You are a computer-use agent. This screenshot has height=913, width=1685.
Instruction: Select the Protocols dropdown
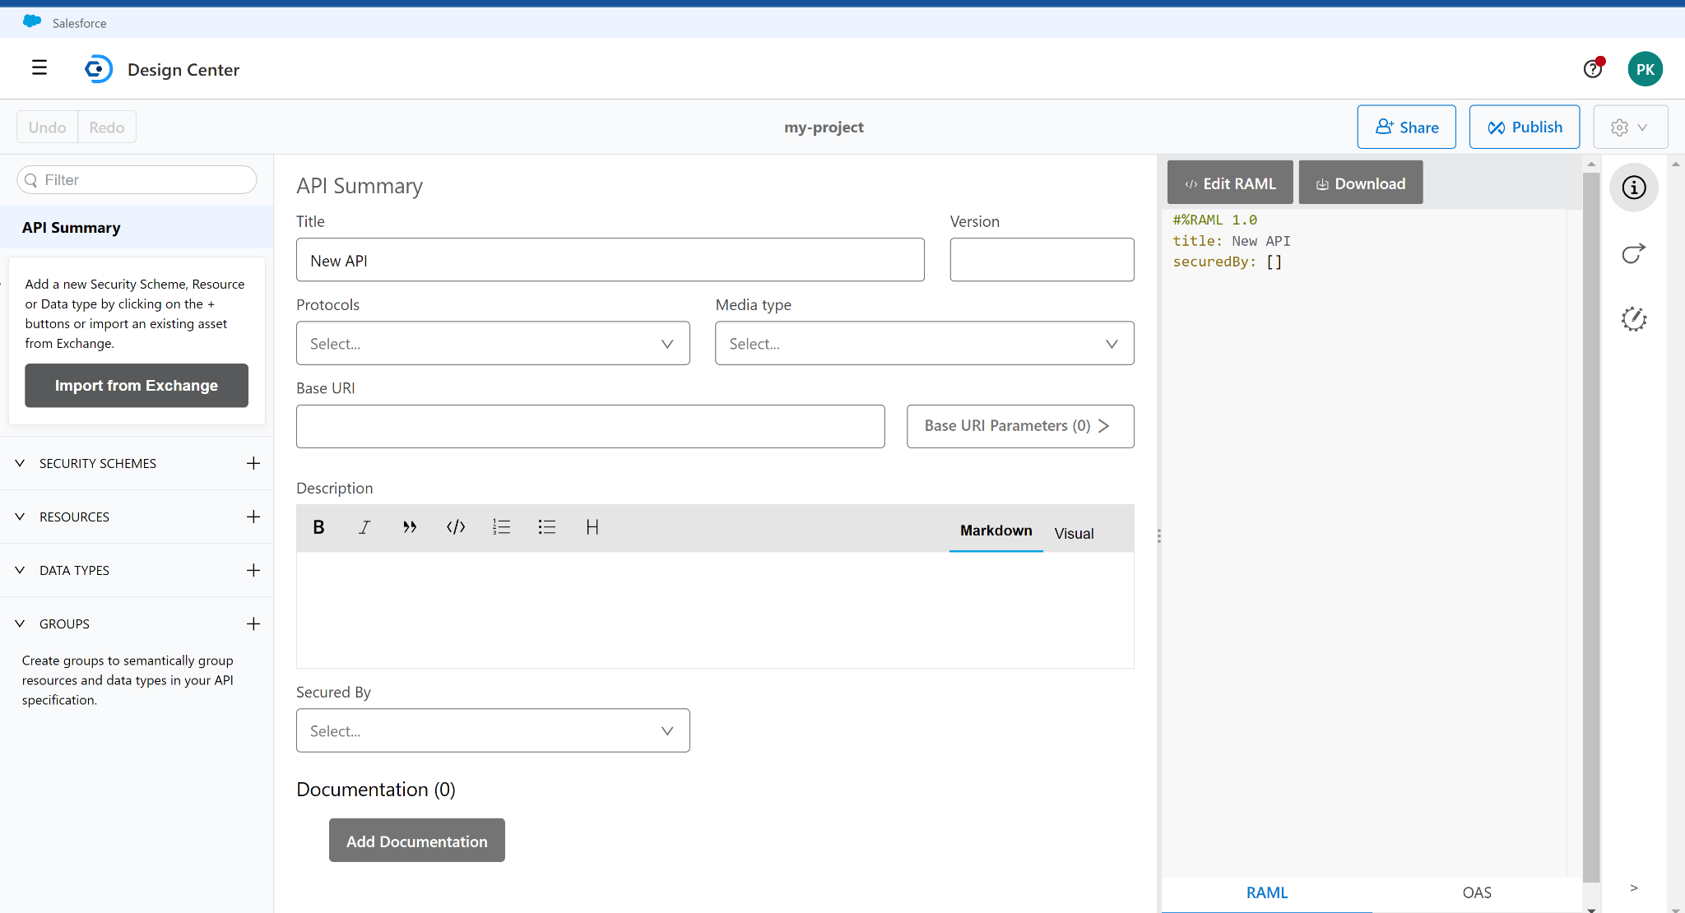tap(492, 343)
